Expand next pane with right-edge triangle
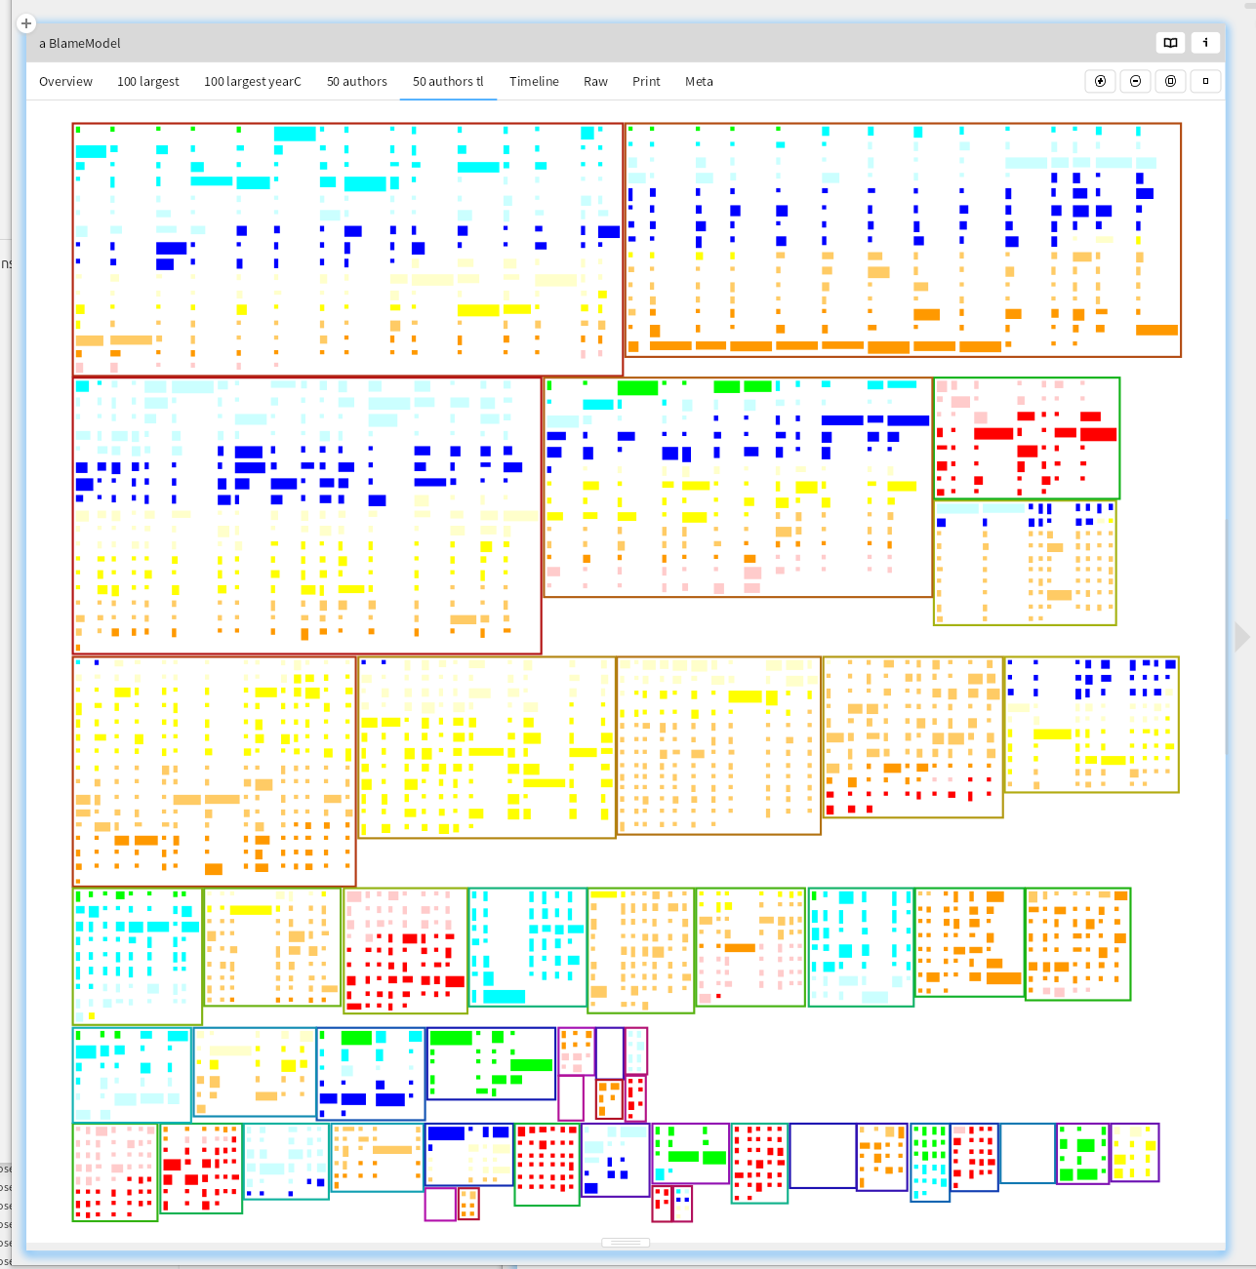Viewport: 1256px width, 1269px height. [x=1241, y=637]
